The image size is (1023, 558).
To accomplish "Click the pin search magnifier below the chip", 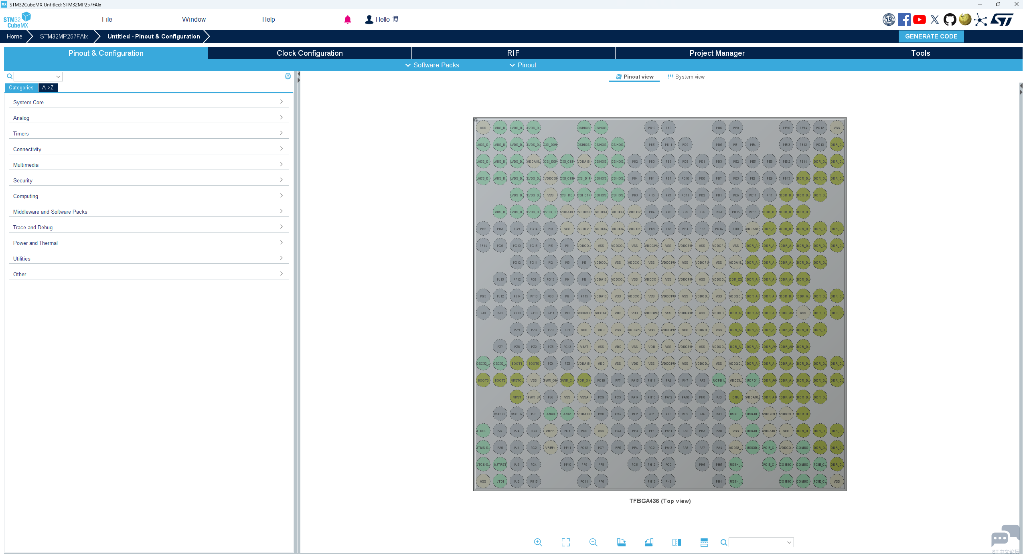I will [724, 542].
